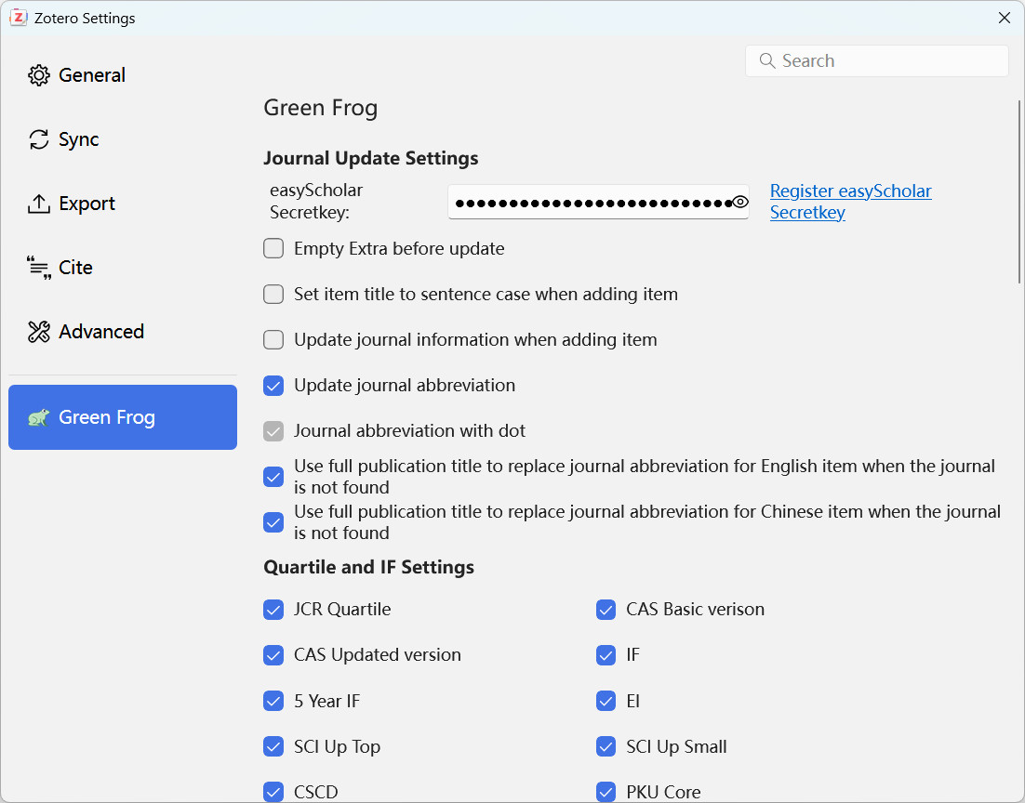This screenshot has height=803, width=1025.
Task: Turn off SCI Up Top
Action: [x=273, y=747]
